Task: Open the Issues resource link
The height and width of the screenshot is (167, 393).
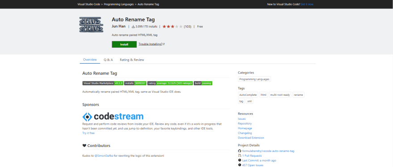Action: coord(242,119)
